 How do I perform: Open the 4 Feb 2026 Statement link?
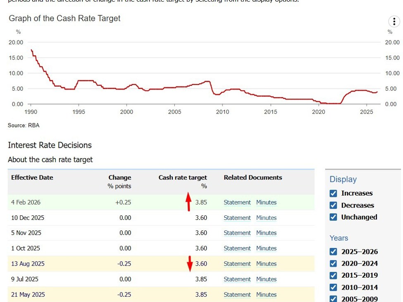pyautogui.click(x=237, y=203)
